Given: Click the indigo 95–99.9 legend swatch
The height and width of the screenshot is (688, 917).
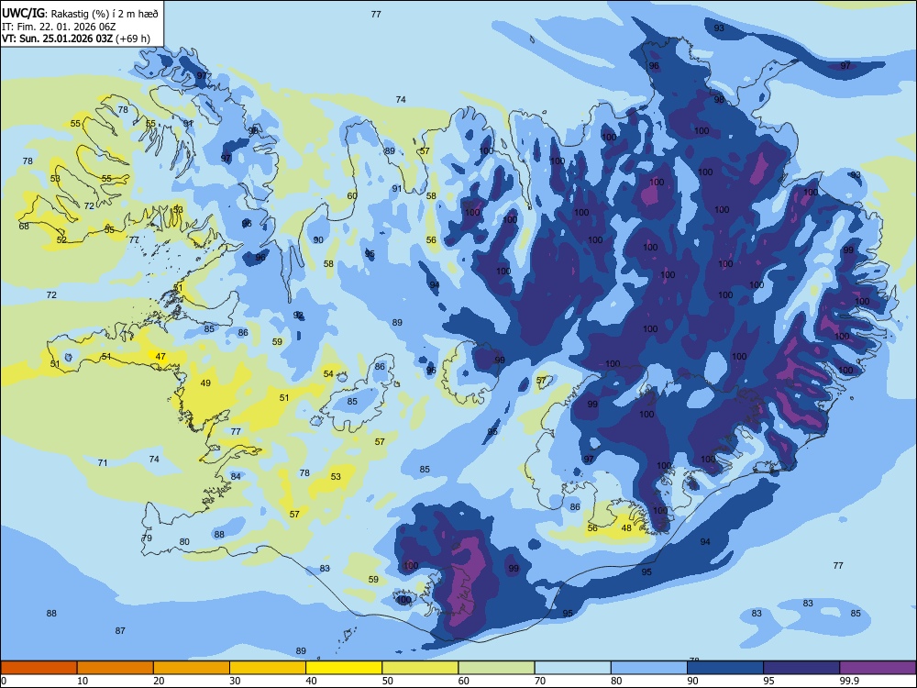Looking at the screenshot, I should pos(801,668).
